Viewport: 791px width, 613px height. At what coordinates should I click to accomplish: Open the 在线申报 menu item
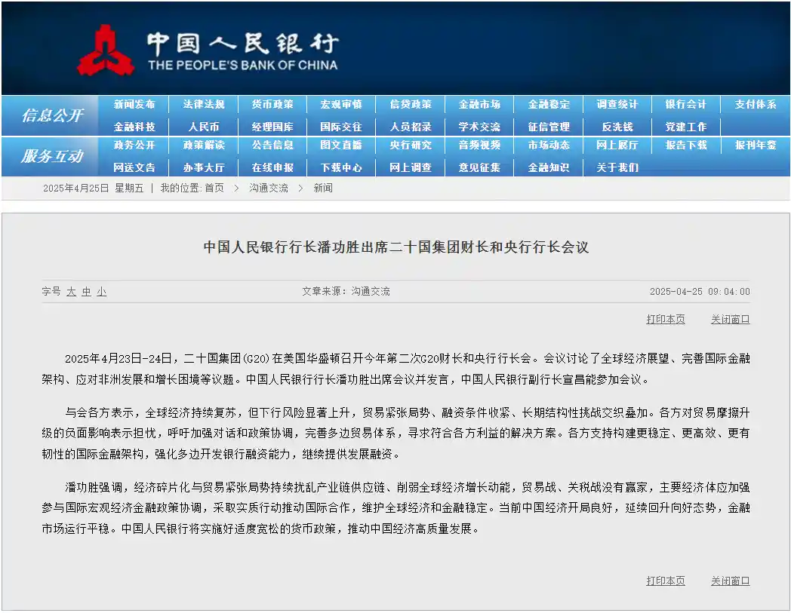pyautogui.click(x=272, y=167)
